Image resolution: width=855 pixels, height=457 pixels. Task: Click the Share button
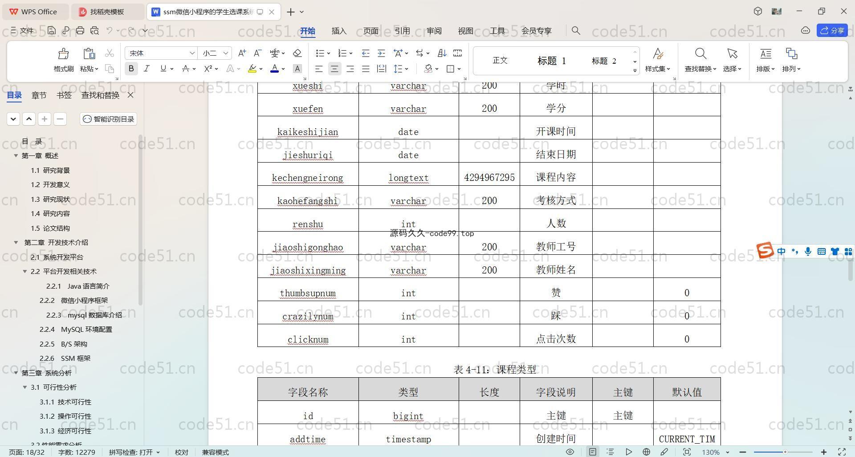pyautogui.click(x=832, y=30)
